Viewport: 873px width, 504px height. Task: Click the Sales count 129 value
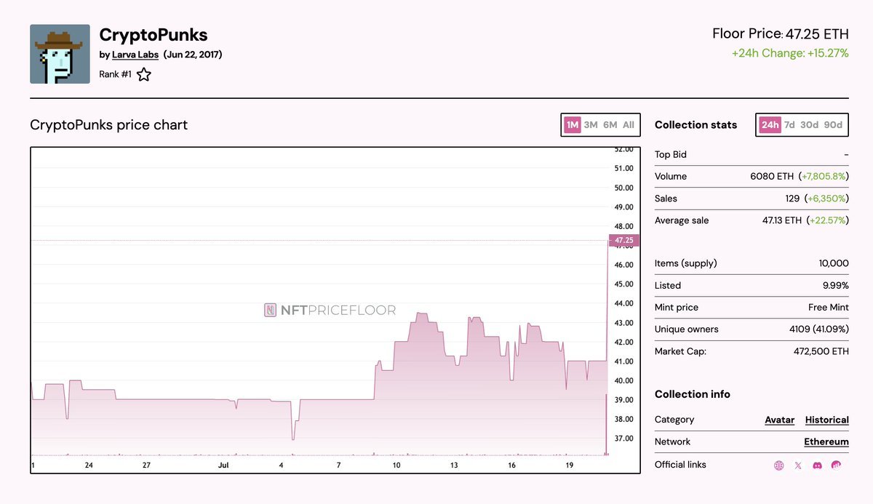[792, 198]
